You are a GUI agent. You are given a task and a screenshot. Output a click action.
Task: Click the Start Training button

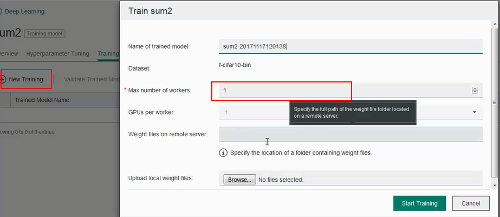pos(419,203)
